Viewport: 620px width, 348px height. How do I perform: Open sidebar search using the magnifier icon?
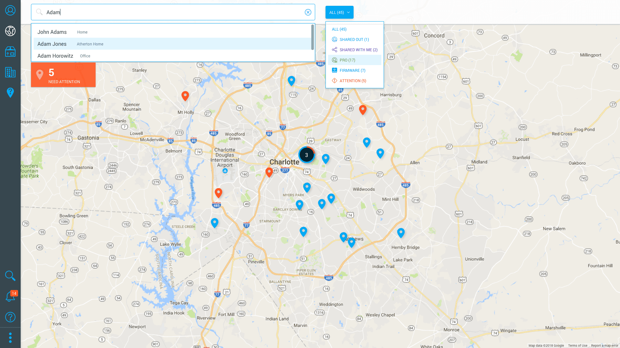coord(10,276)
